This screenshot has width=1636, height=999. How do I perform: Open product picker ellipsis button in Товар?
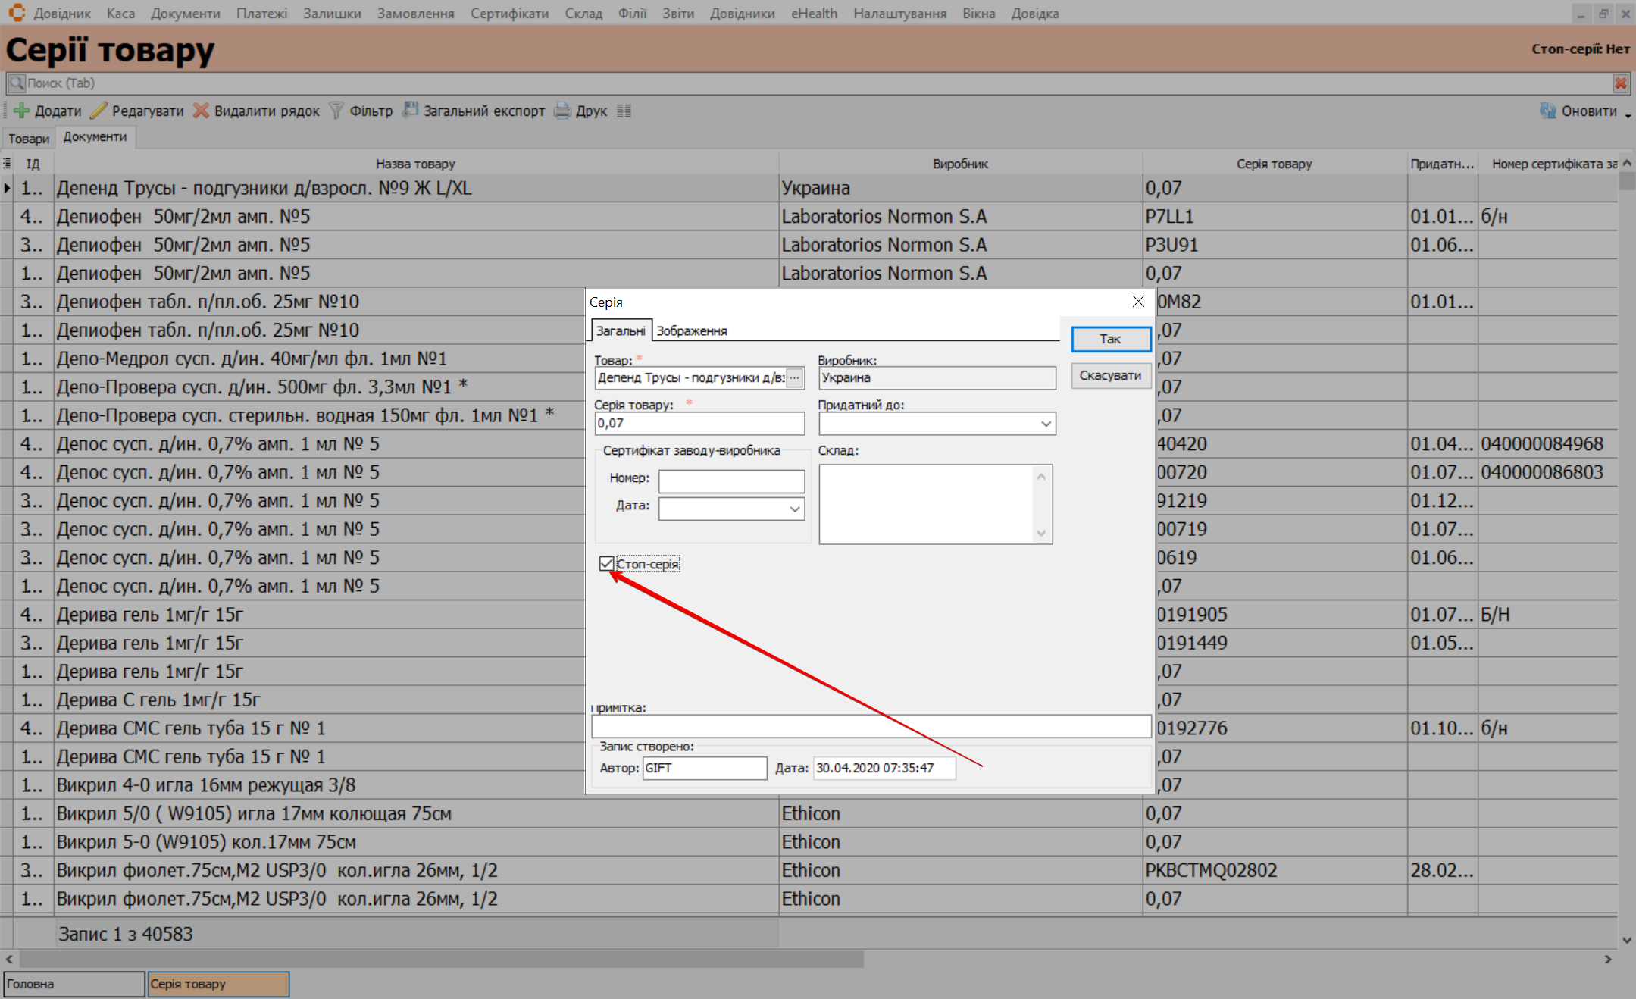[x=794, y=377]
